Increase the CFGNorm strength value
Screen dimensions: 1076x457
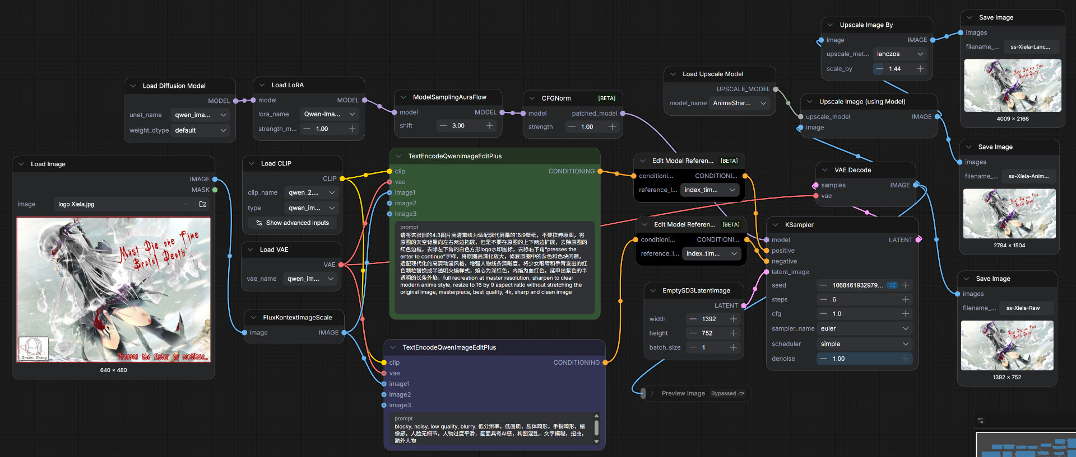coord(612,126)
